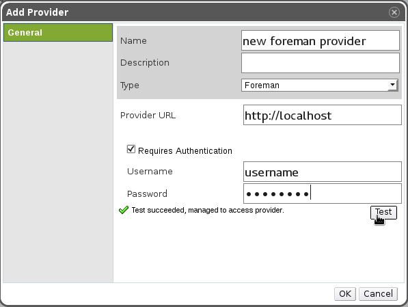
Task: Click the Provider URL label
Action: coord(148,115)
